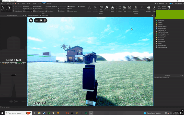The width and height of the screenshot is (184, 115).
Task: Toggle the Command Bar panel
Action: pyautogui.click(x=27, y=11)
